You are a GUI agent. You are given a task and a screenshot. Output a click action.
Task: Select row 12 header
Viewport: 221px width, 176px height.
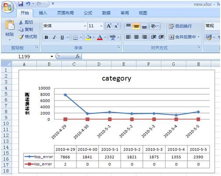[6, 135]
